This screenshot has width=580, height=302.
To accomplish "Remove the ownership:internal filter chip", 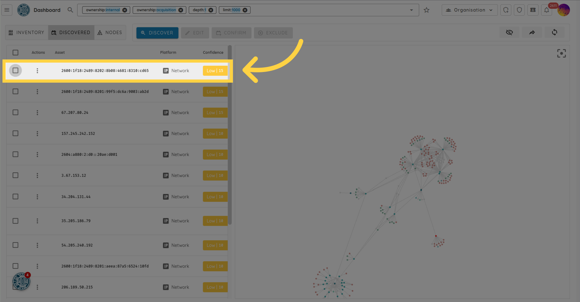I will click(x=125, y=10).
